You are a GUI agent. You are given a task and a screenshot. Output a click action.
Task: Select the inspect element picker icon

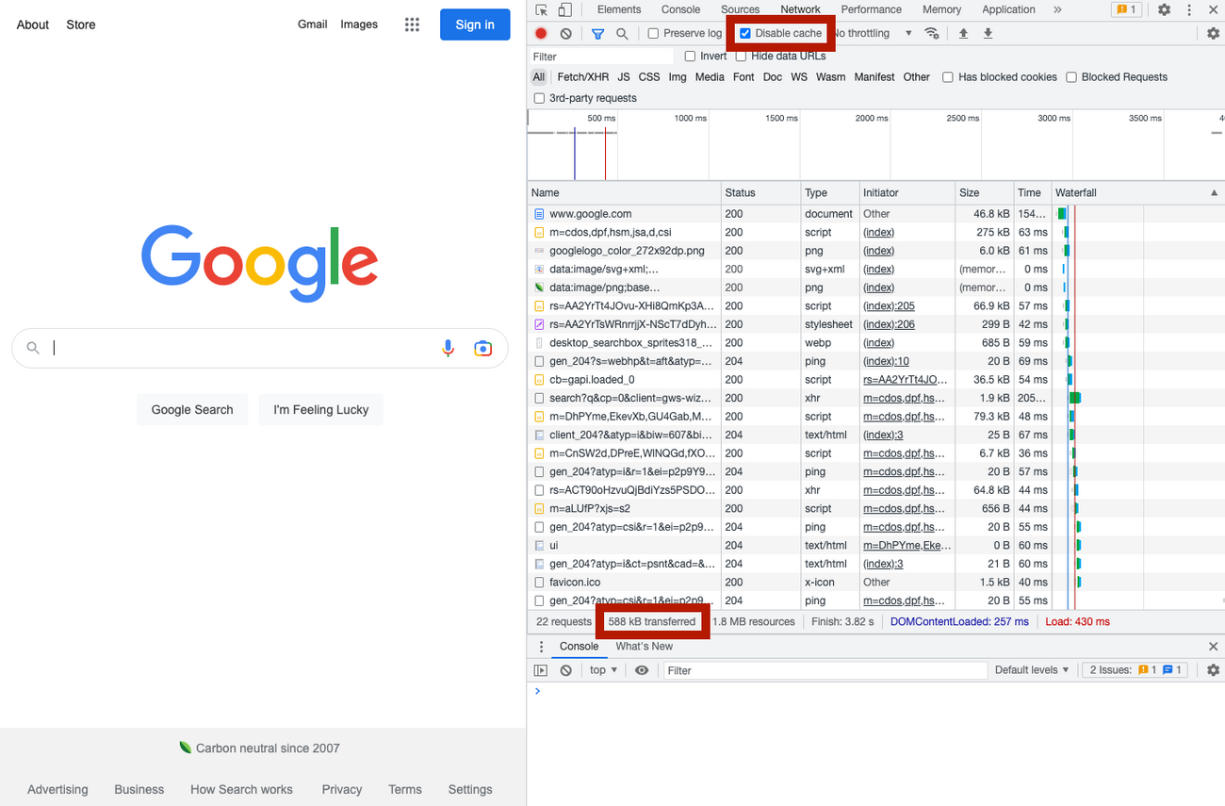tap(542, 10)
